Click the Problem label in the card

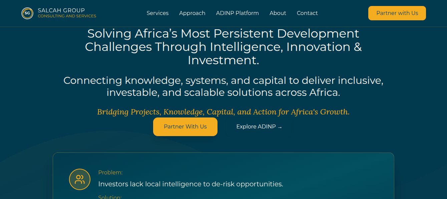tap(110, 172)
